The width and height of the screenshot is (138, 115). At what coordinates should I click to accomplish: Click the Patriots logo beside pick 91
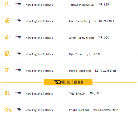tap(18, 93)
